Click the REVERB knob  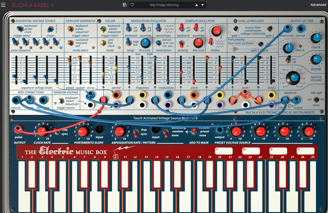tap(316, 59)
